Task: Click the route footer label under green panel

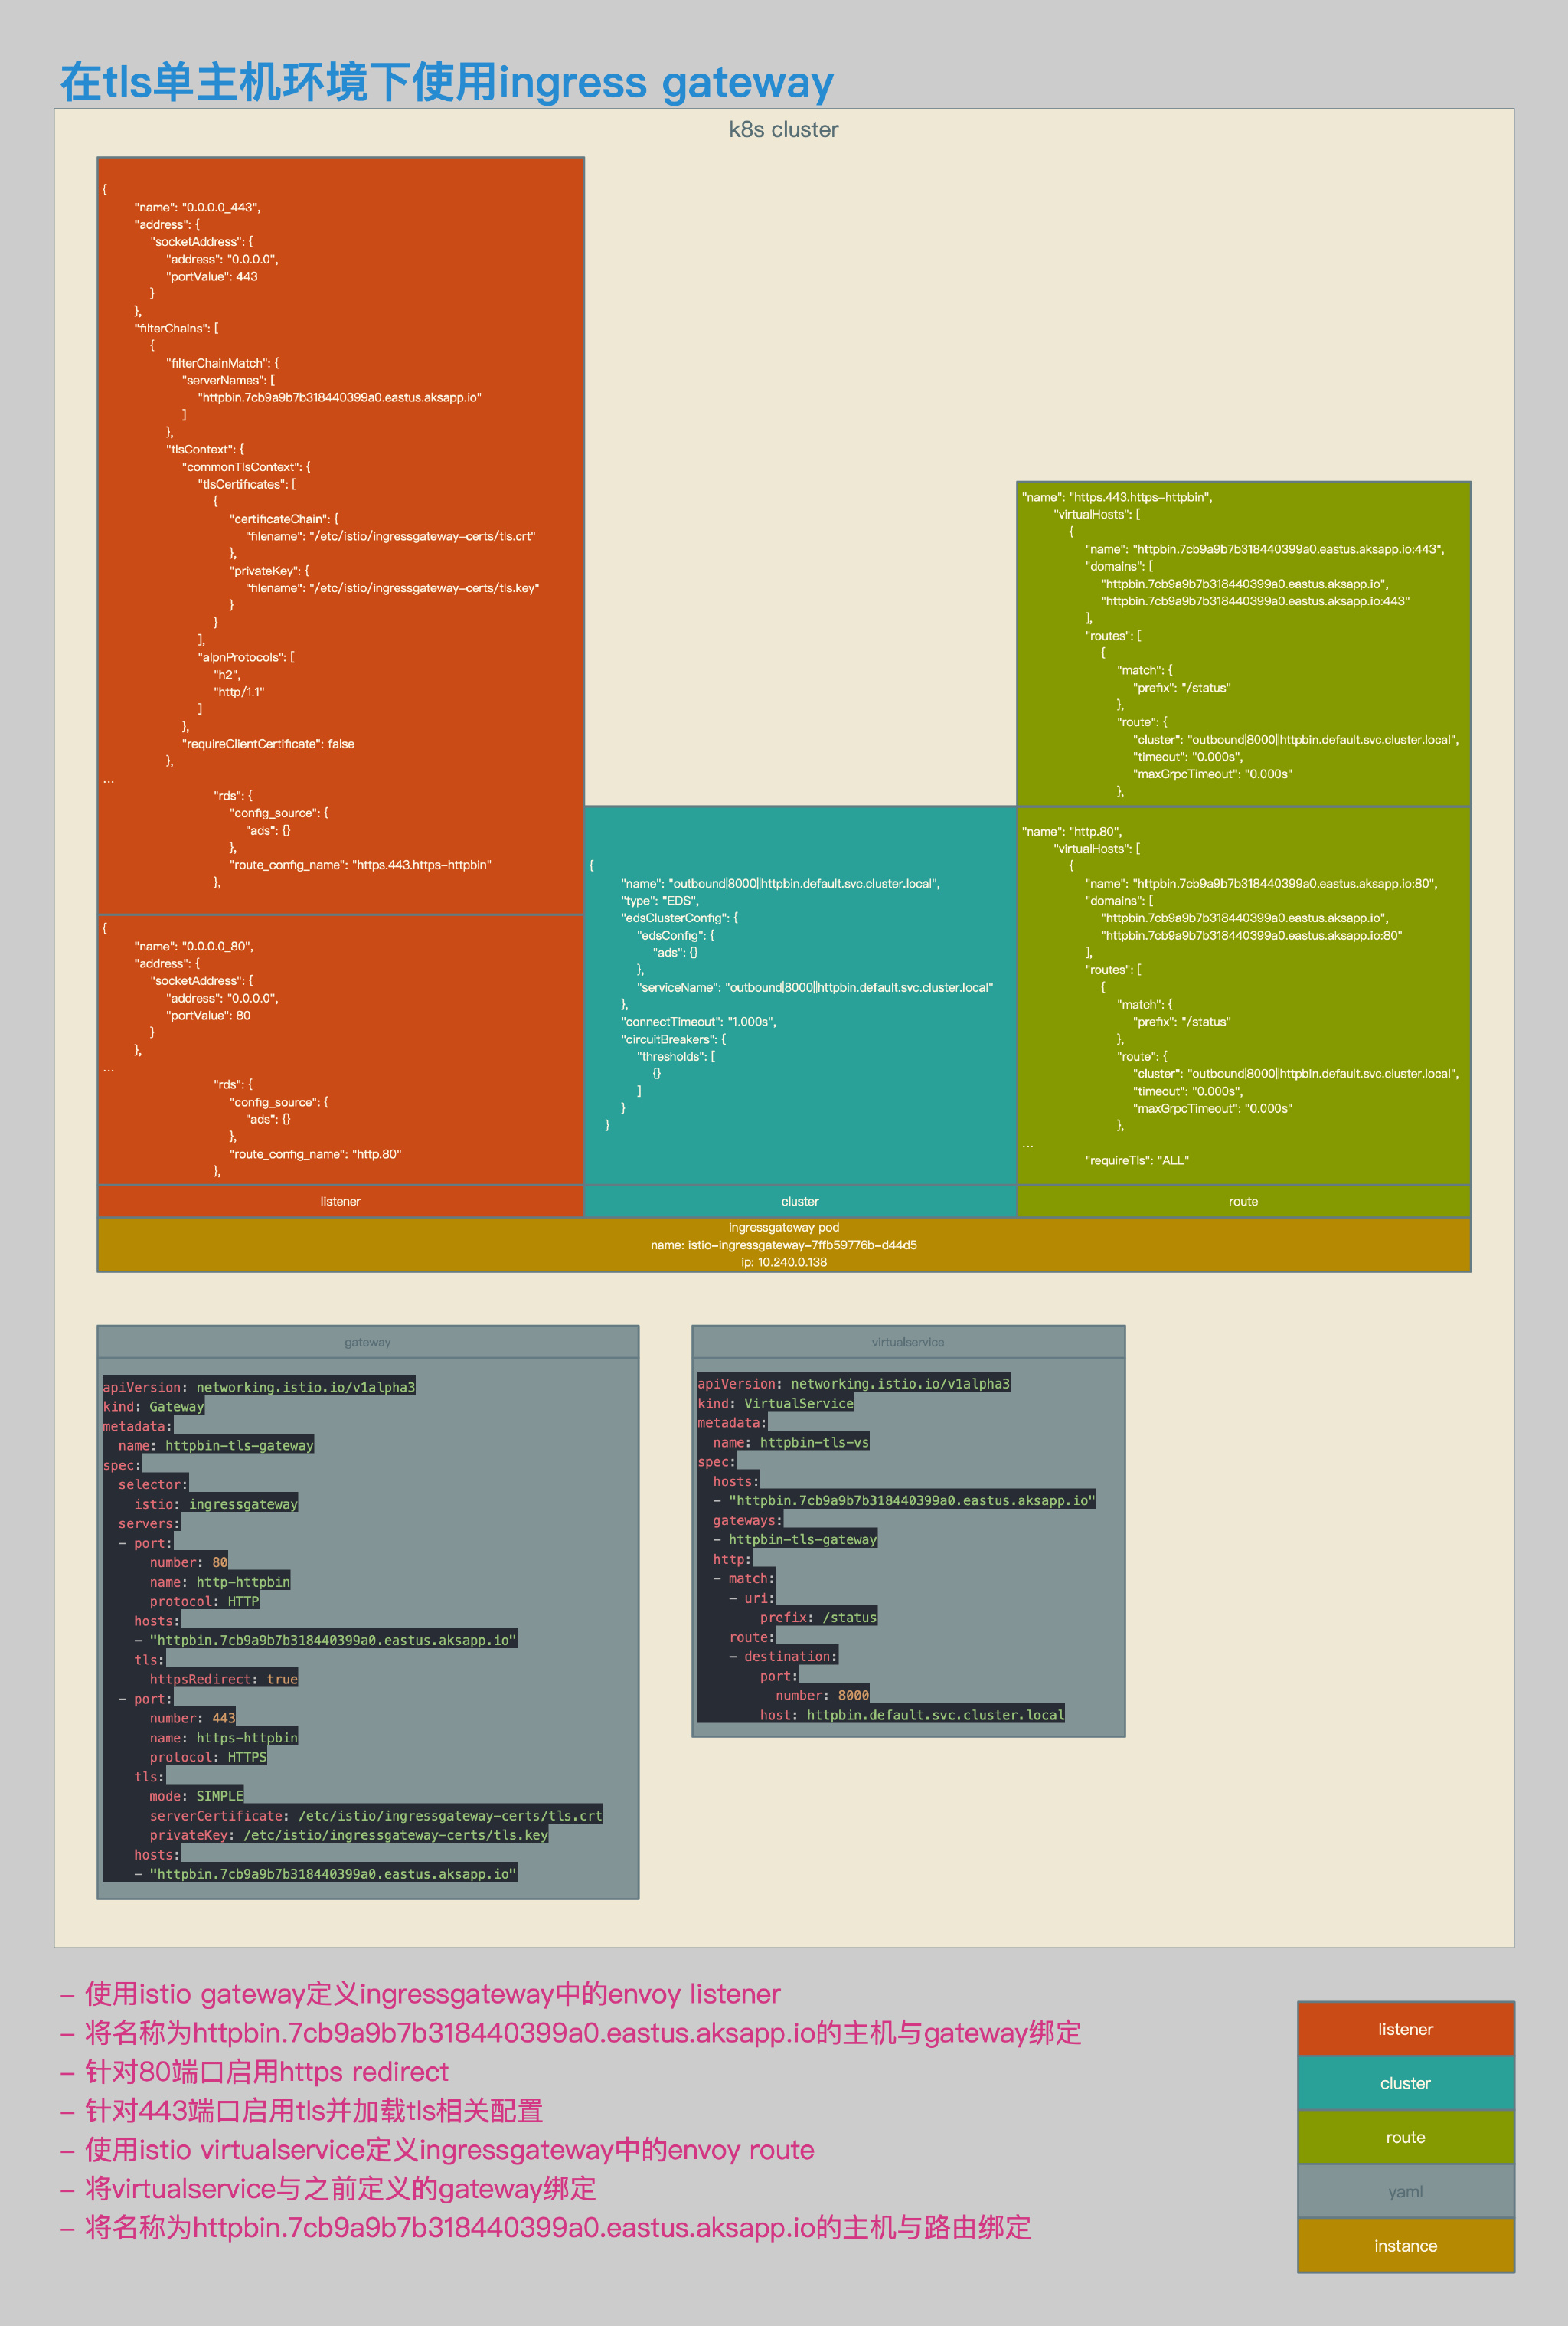Action: [1243, 1202]
